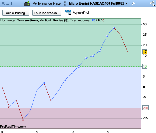Click the data point at transaction 15

(107, 36)
